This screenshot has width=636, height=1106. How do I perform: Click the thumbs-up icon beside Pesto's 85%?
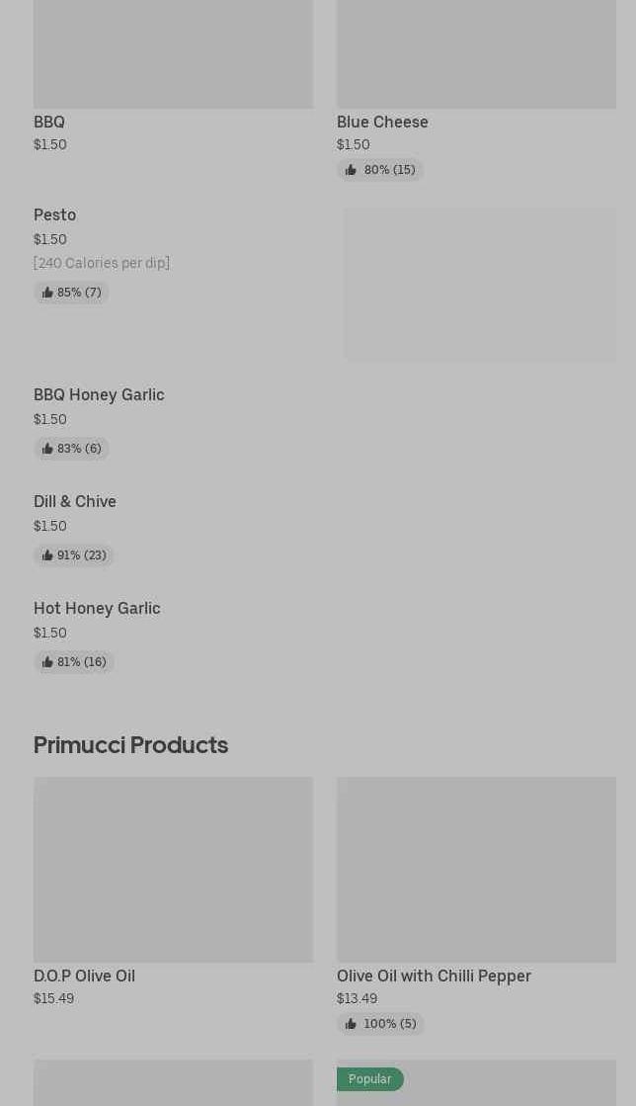[x=47, y=293]
